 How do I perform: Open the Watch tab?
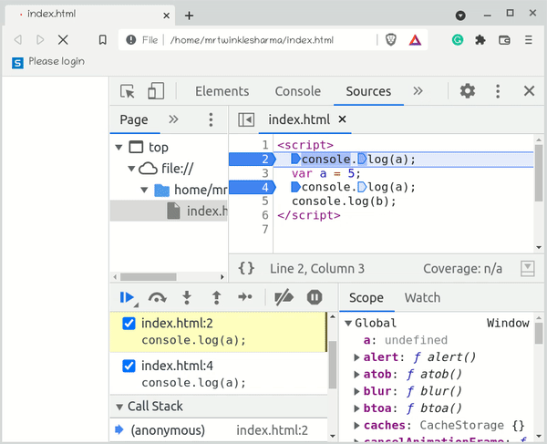click(x=422, y=297)
